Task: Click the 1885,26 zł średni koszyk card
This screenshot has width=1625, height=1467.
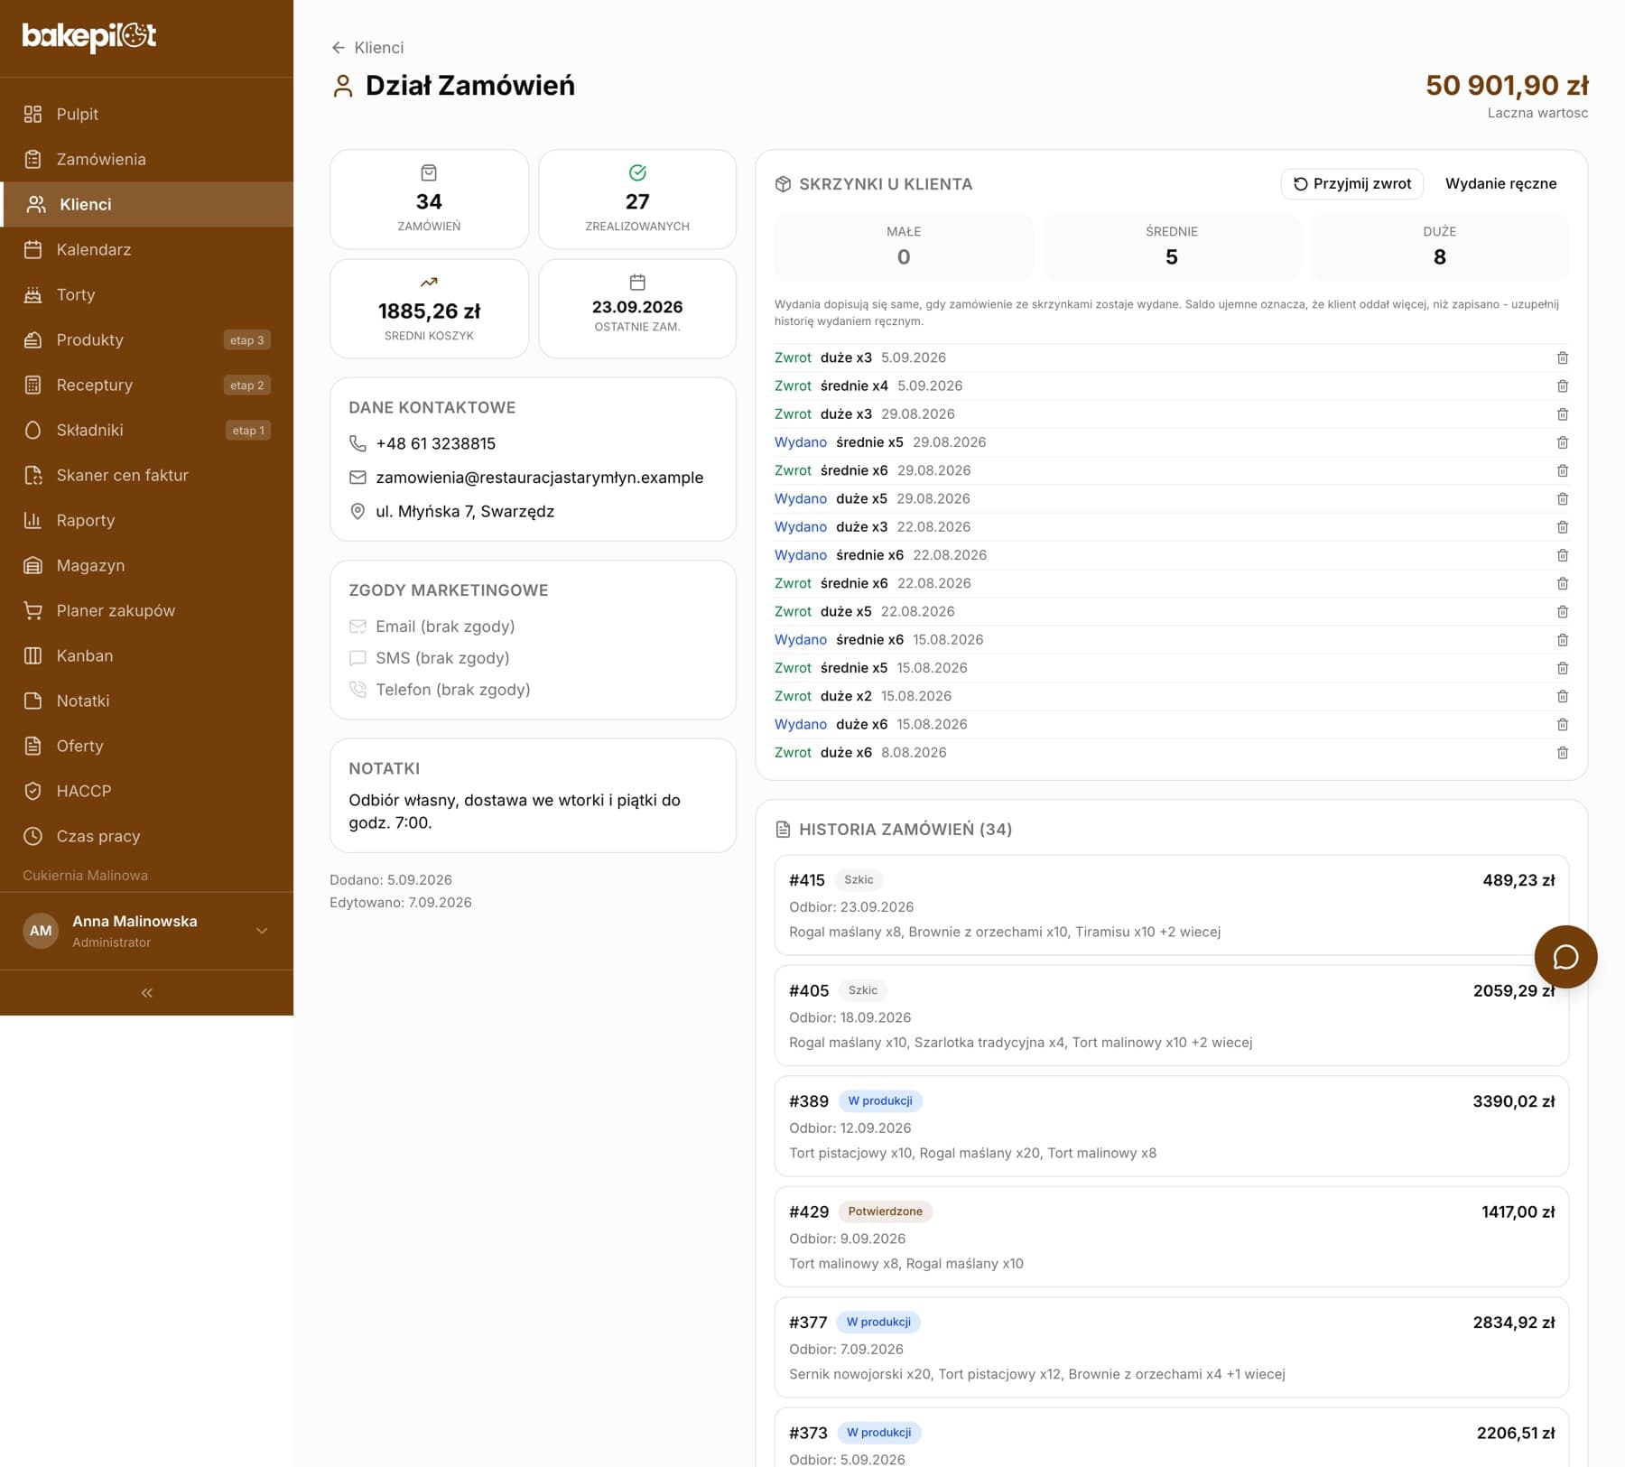Action: click(429, 309)
